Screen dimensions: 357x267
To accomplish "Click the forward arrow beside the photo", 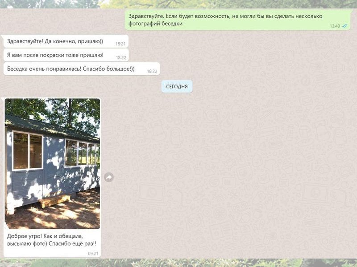I will (x=109, y=177).
